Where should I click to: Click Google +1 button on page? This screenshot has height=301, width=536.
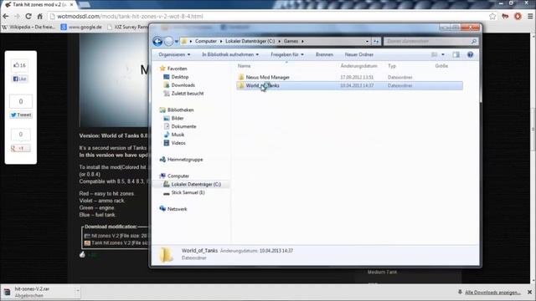[20, 148]
